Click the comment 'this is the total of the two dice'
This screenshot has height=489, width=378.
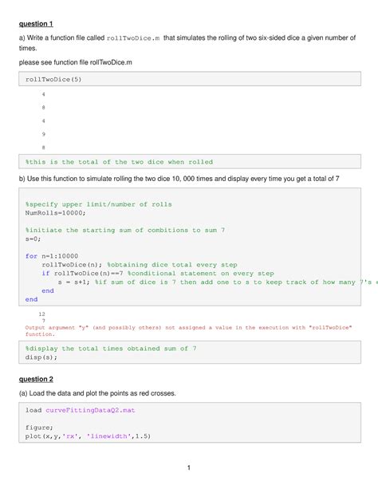[x=119, y=162]
